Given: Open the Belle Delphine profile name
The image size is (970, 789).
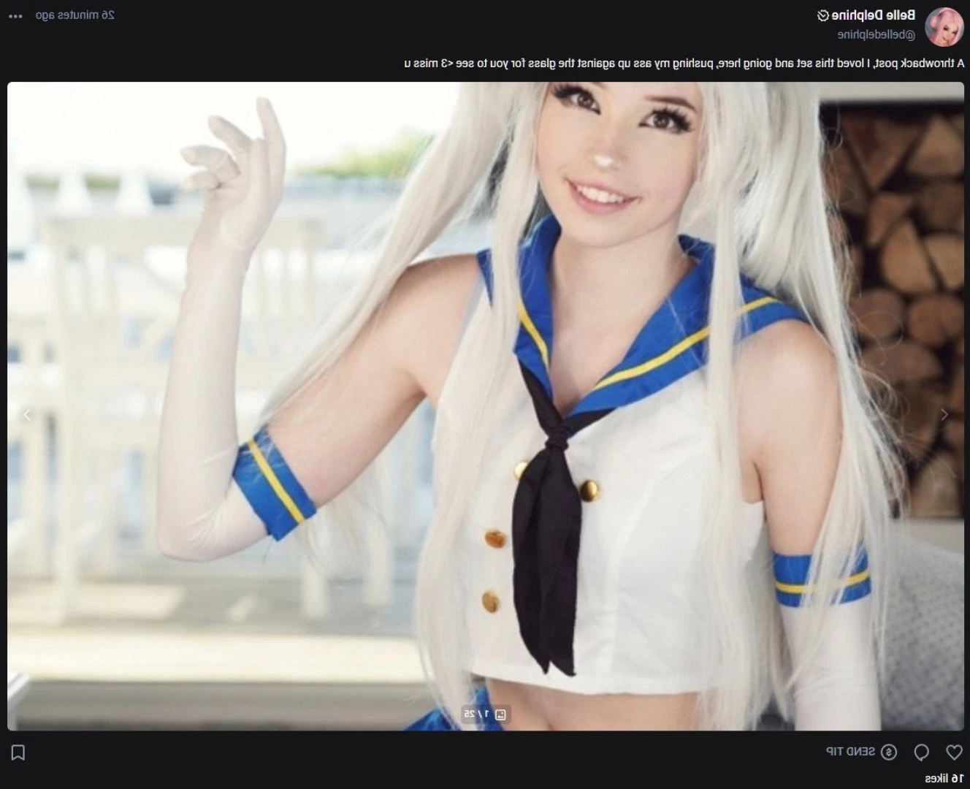Looking at the screenshot, I should click(874, 15).
